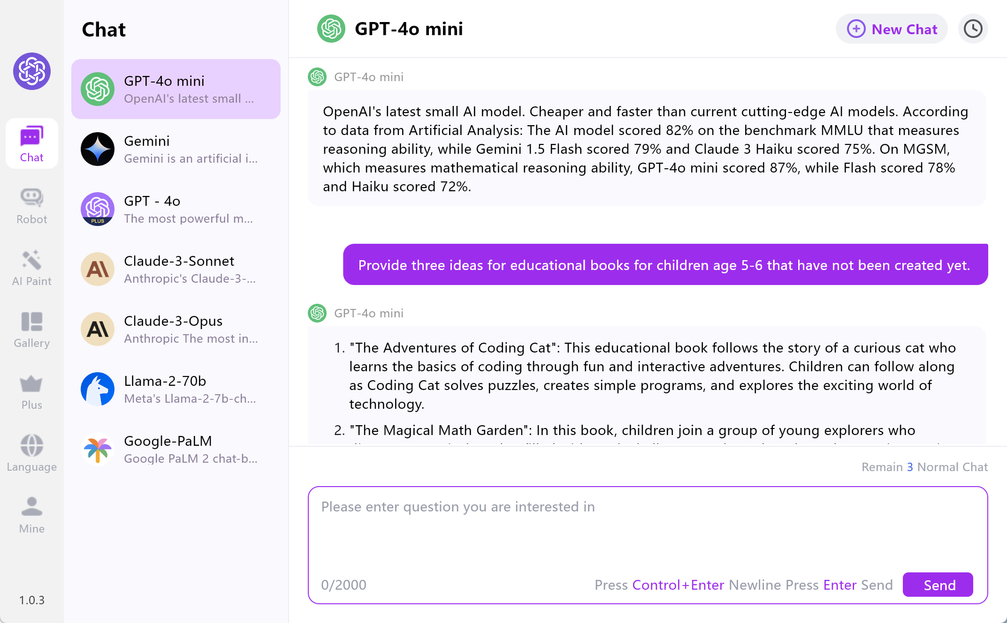
Task: Switch to the Google-PaLM model
Action: point(176,449)
